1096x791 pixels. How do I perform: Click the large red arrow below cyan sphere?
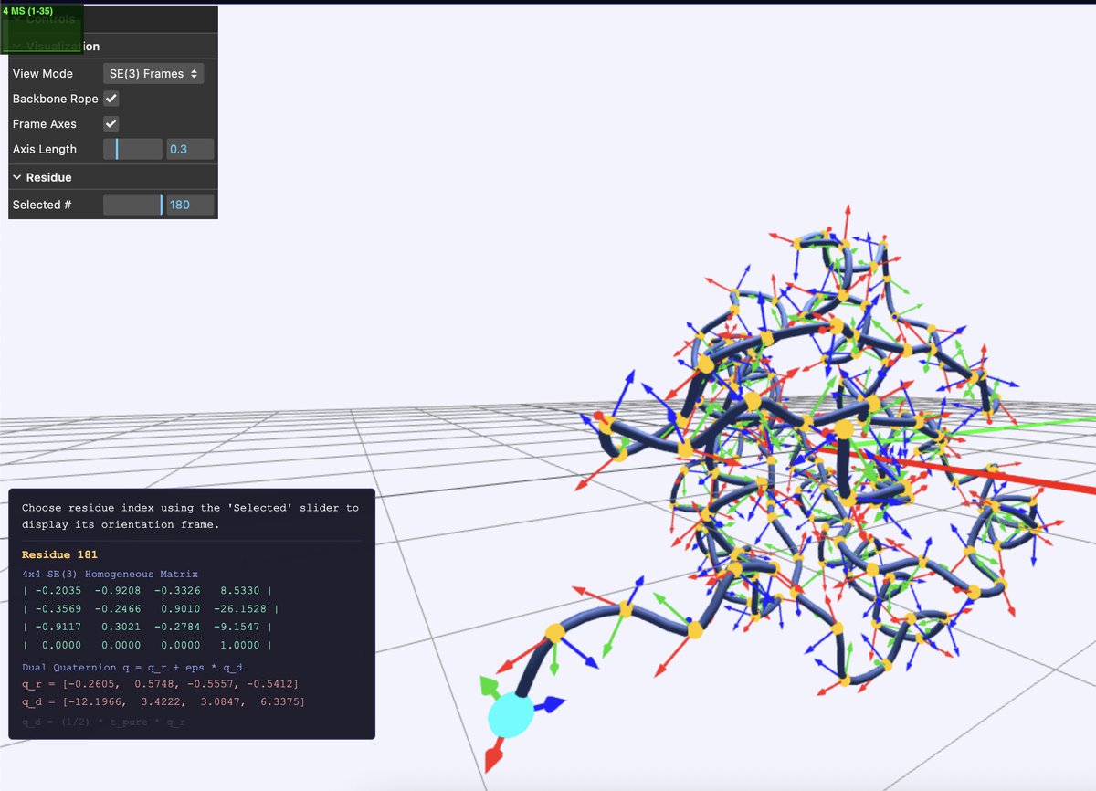click(495, 755)
